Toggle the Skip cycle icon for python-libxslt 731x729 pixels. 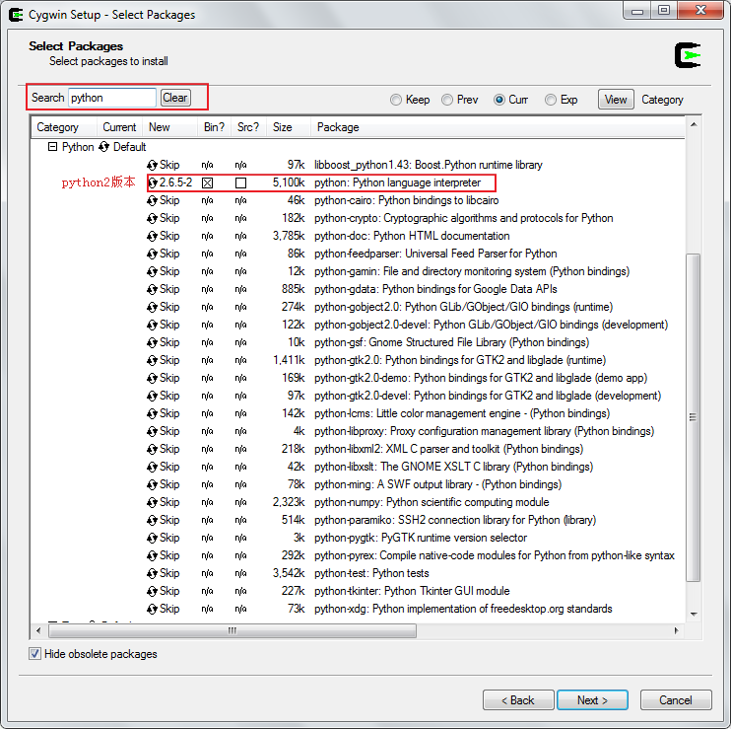point(152,467)
